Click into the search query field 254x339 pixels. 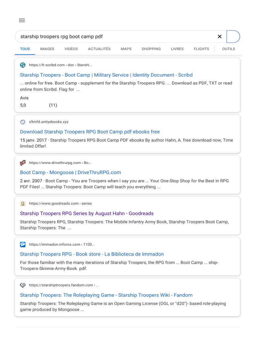(x=116, y=36)
